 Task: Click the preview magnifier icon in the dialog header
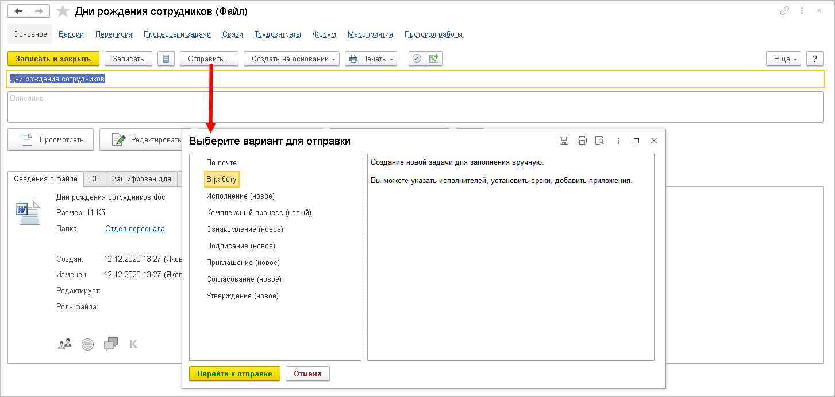pos(599,141)
